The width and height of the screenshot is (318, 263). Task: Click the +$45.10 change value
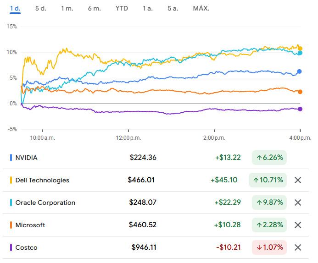[x=224, y=180]
